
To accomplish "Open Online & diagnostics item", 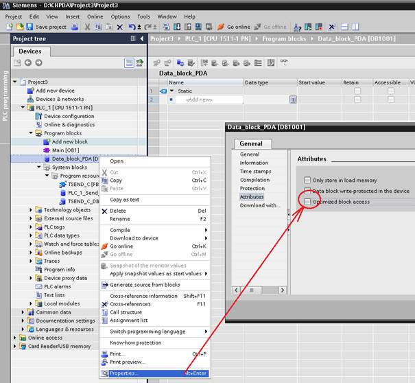I will point(70,124).
